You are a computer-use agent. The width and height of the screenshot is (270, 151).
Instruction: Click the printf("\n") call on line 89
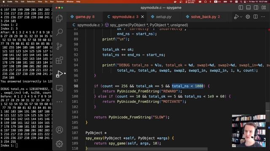[116, 39]
